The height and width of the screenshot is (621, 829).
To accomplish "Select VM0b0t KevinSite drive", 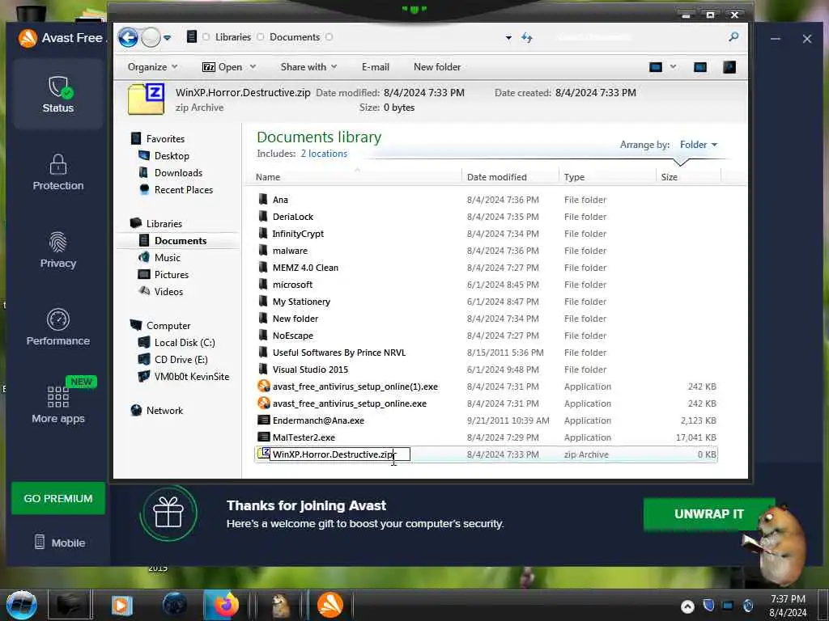I will click(191, 377).
